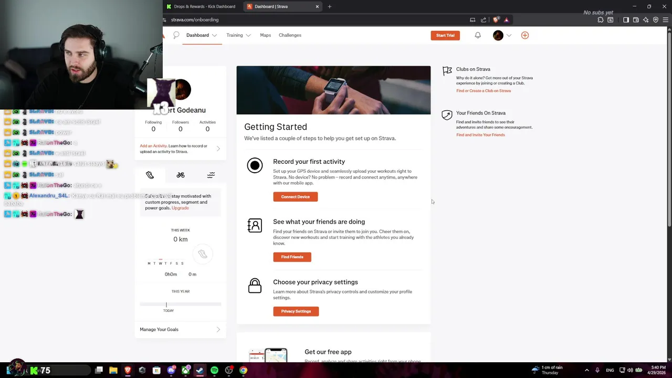The image size is (672, 378).
Task: Click the ENG language indicator
Action: tap(610, 370)
